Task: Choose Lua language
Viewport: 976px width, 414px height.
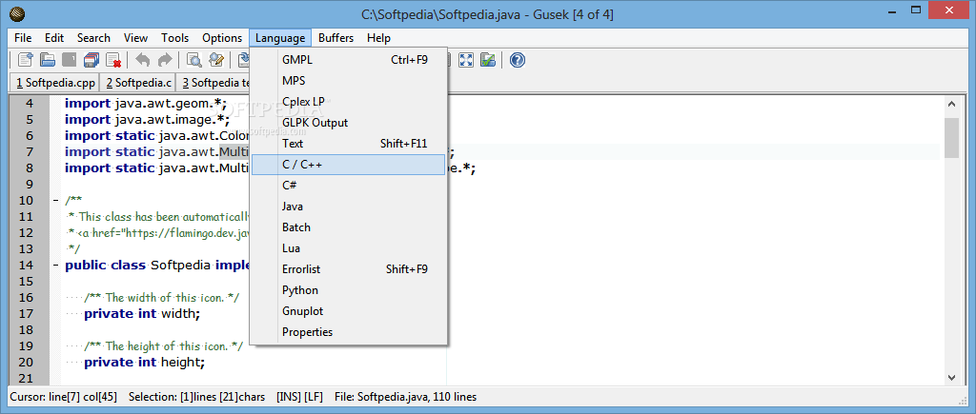Action: 348,248
